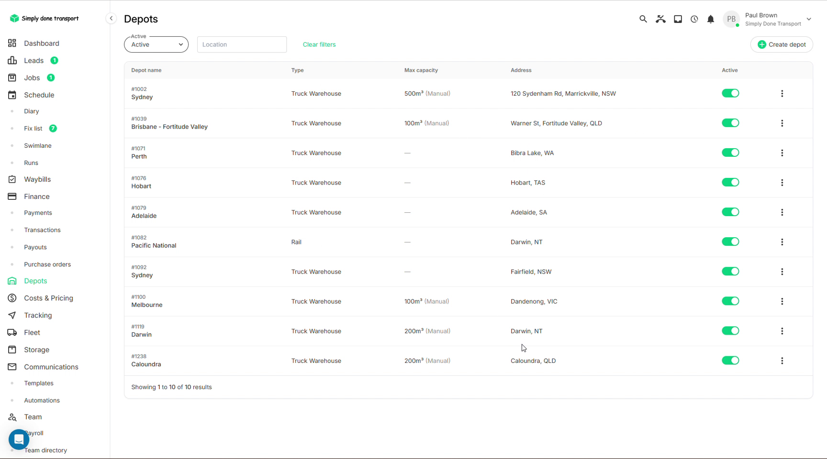Image resolution: width=827 pixels, height=459 pixels.
Task: Expand Paul Brown account menu arrow
Action: (809, 19)
